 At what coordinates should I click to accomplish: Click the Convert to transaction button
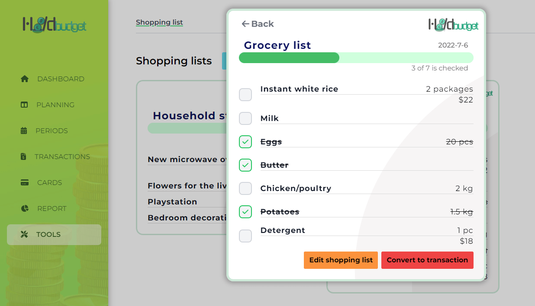pos(427,260)
